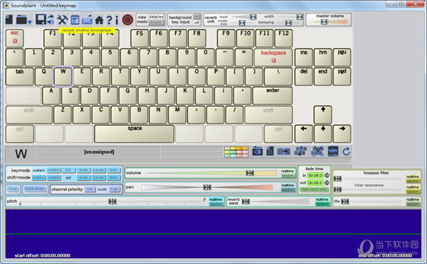Turn background key input off

point(196,23)
